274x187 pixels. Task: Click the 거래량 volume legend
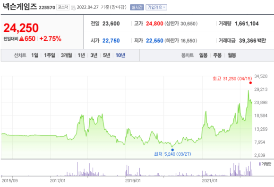(x=265, y=164)
